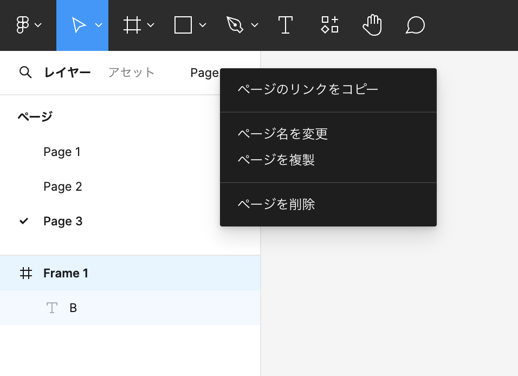Expand the shape tools dropdown chevron
This screenshot has height=376, width=518.
(203, 25)
